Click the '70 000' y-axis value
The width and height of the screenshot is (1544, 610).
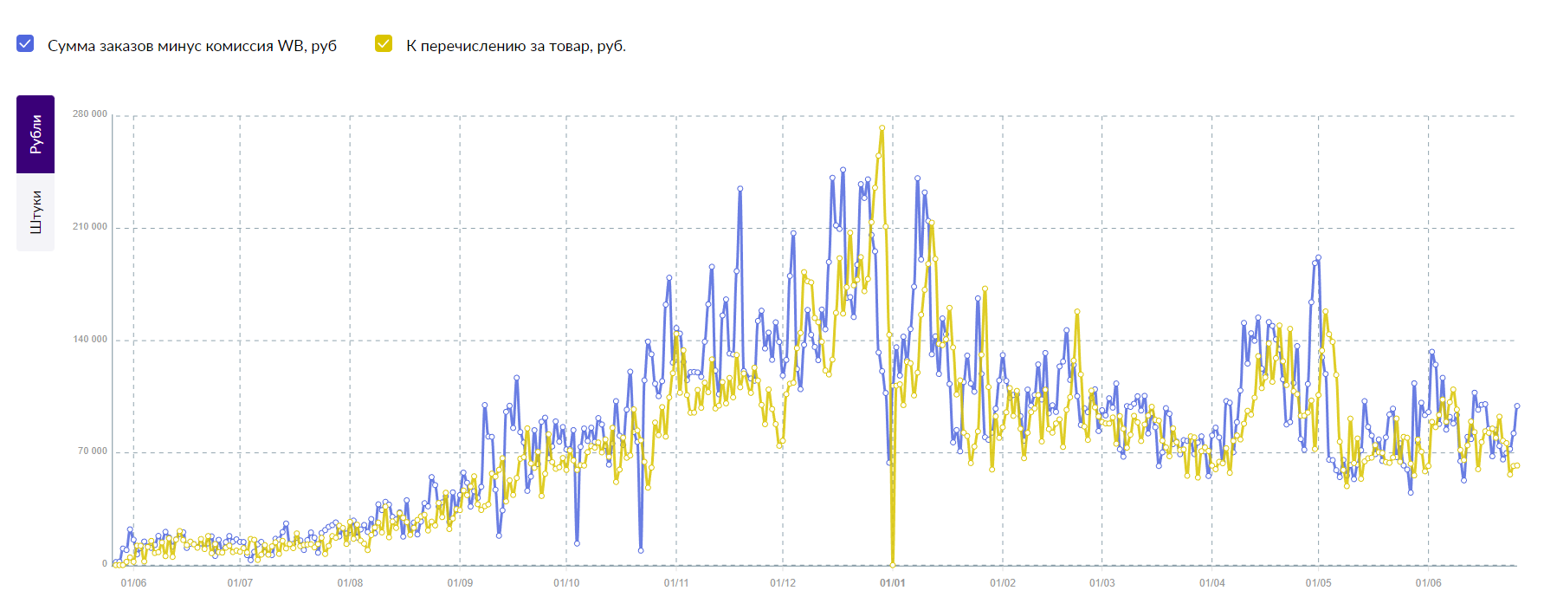coord(93,451)
